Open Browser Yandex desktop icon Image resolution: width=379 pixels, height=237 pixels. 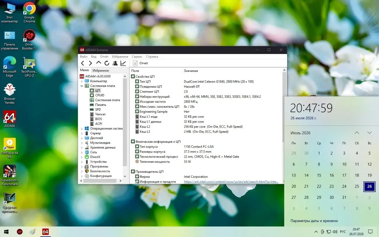point(10,94)
